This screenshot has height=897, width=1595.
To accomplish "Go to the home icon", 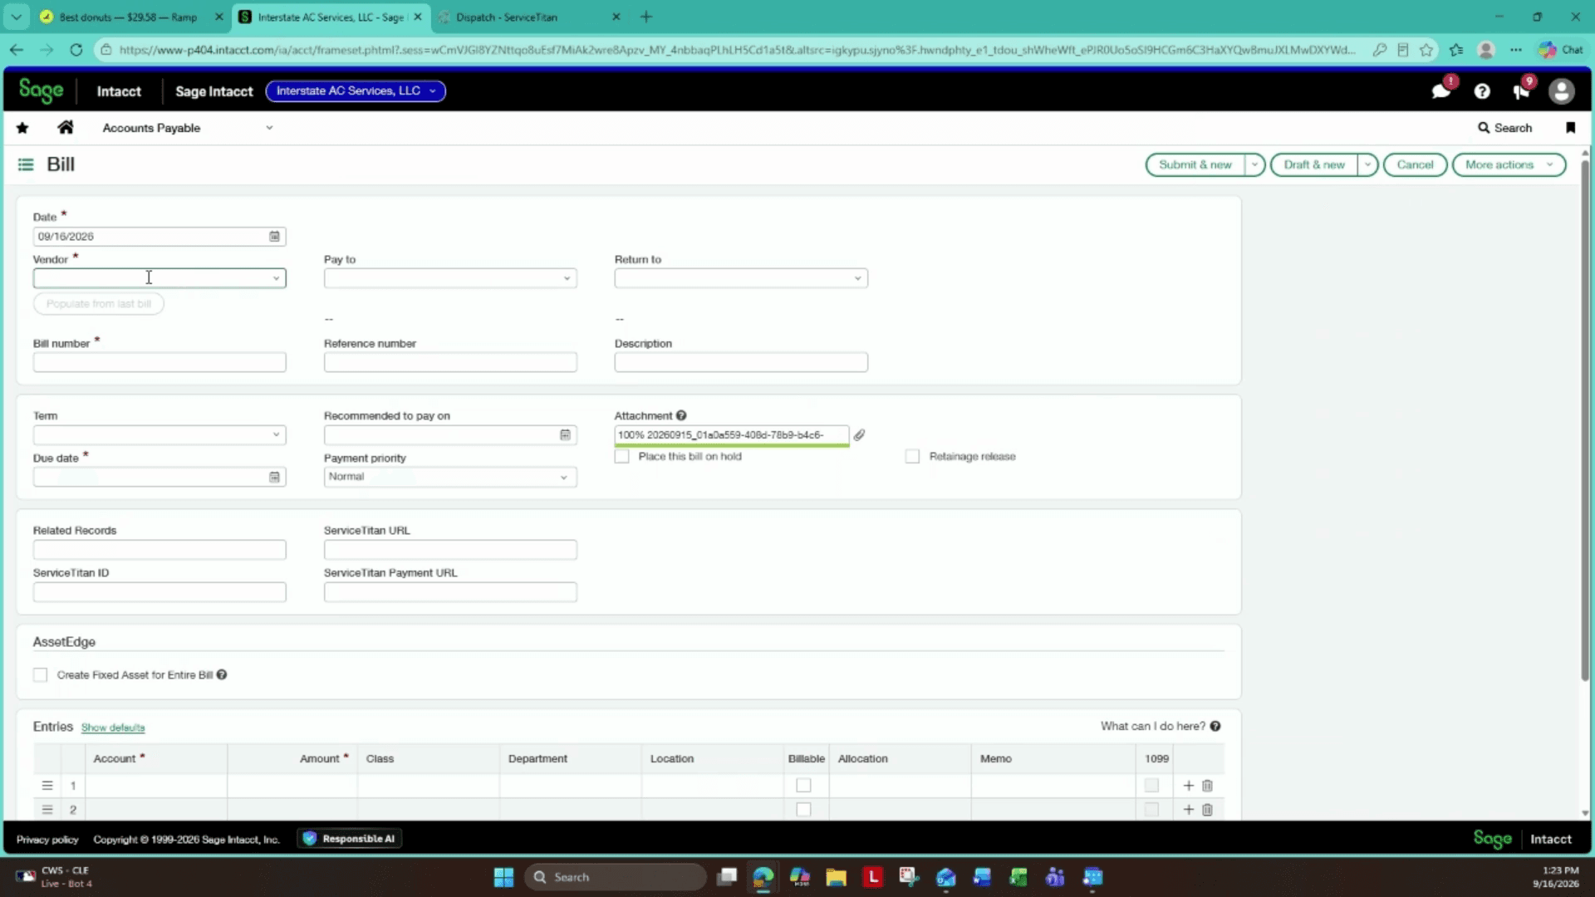I will pos(66,127).
